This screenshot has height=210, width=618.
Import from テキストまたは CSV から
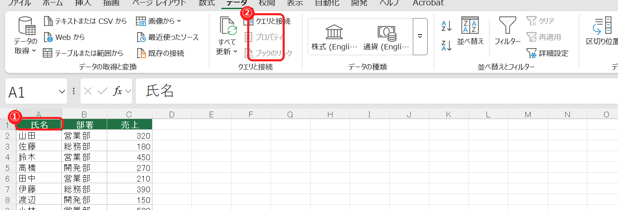(x=85, y=21)
